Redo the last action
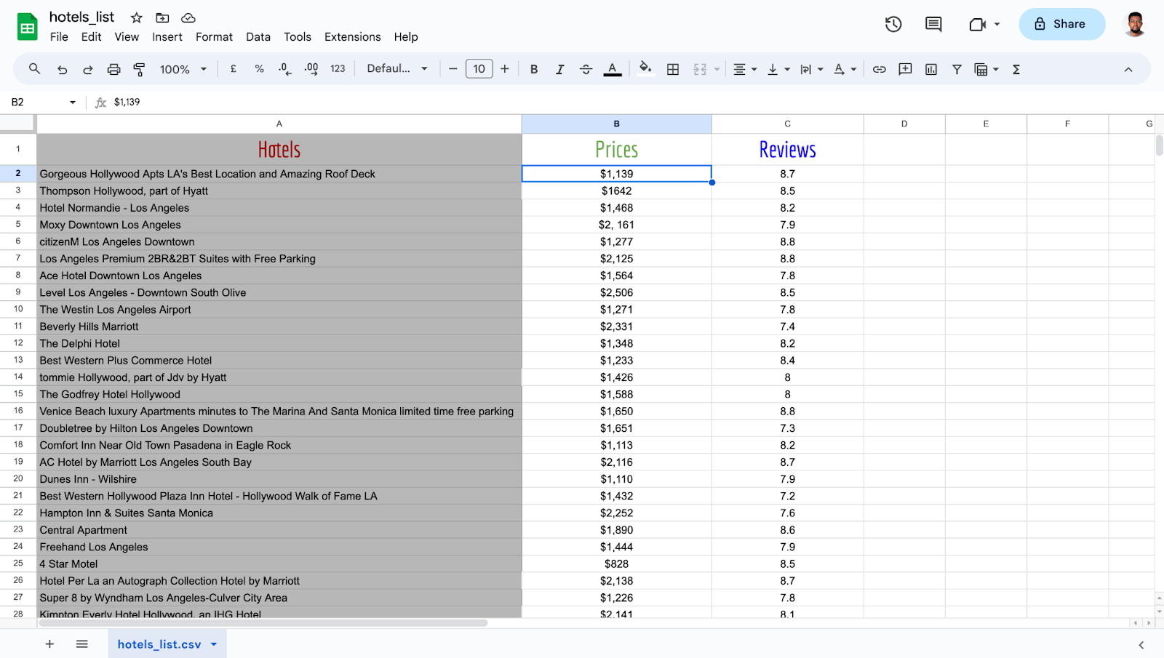 [88, 69]
